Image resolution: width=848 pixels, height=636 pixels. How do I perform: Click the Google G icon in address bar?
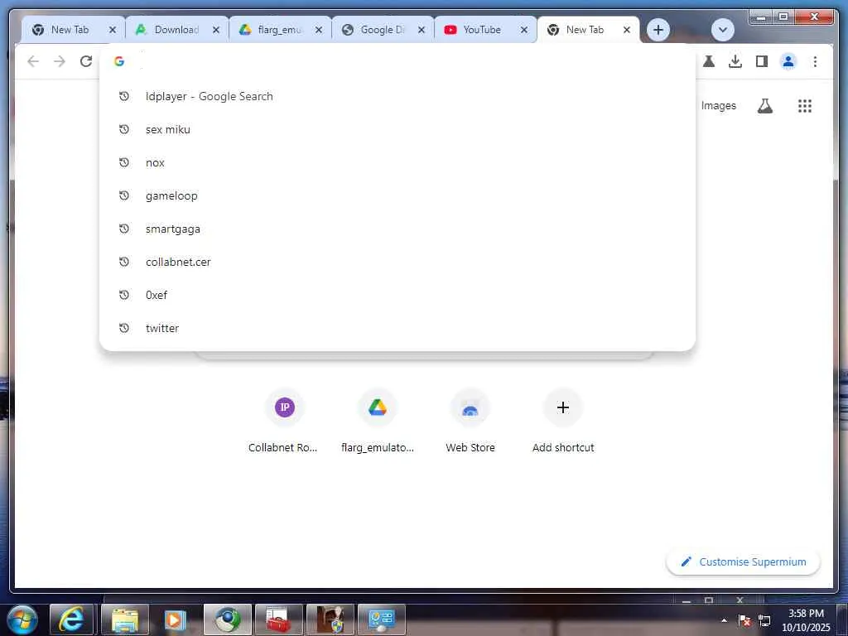click(119, 61)
